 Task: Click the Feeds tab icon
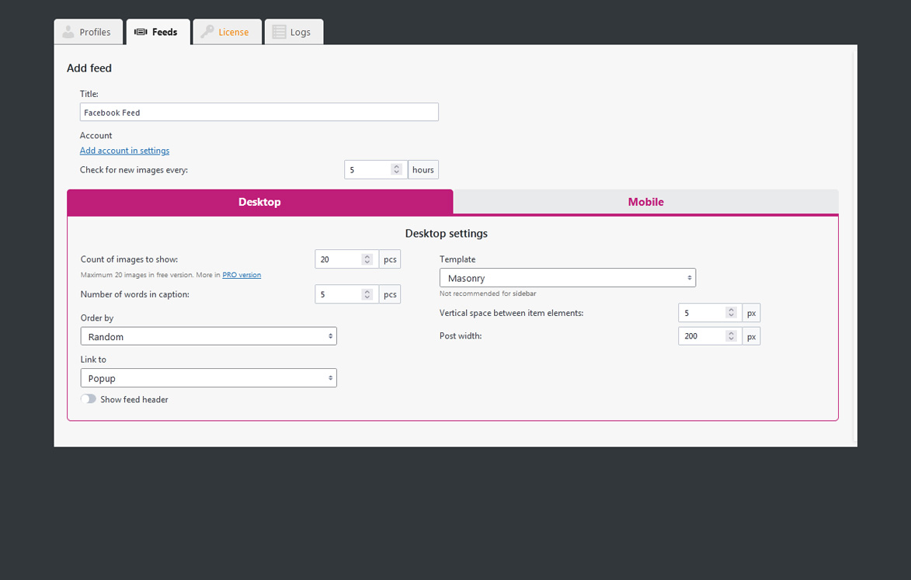pyautogui.click(x=141, y=32)
